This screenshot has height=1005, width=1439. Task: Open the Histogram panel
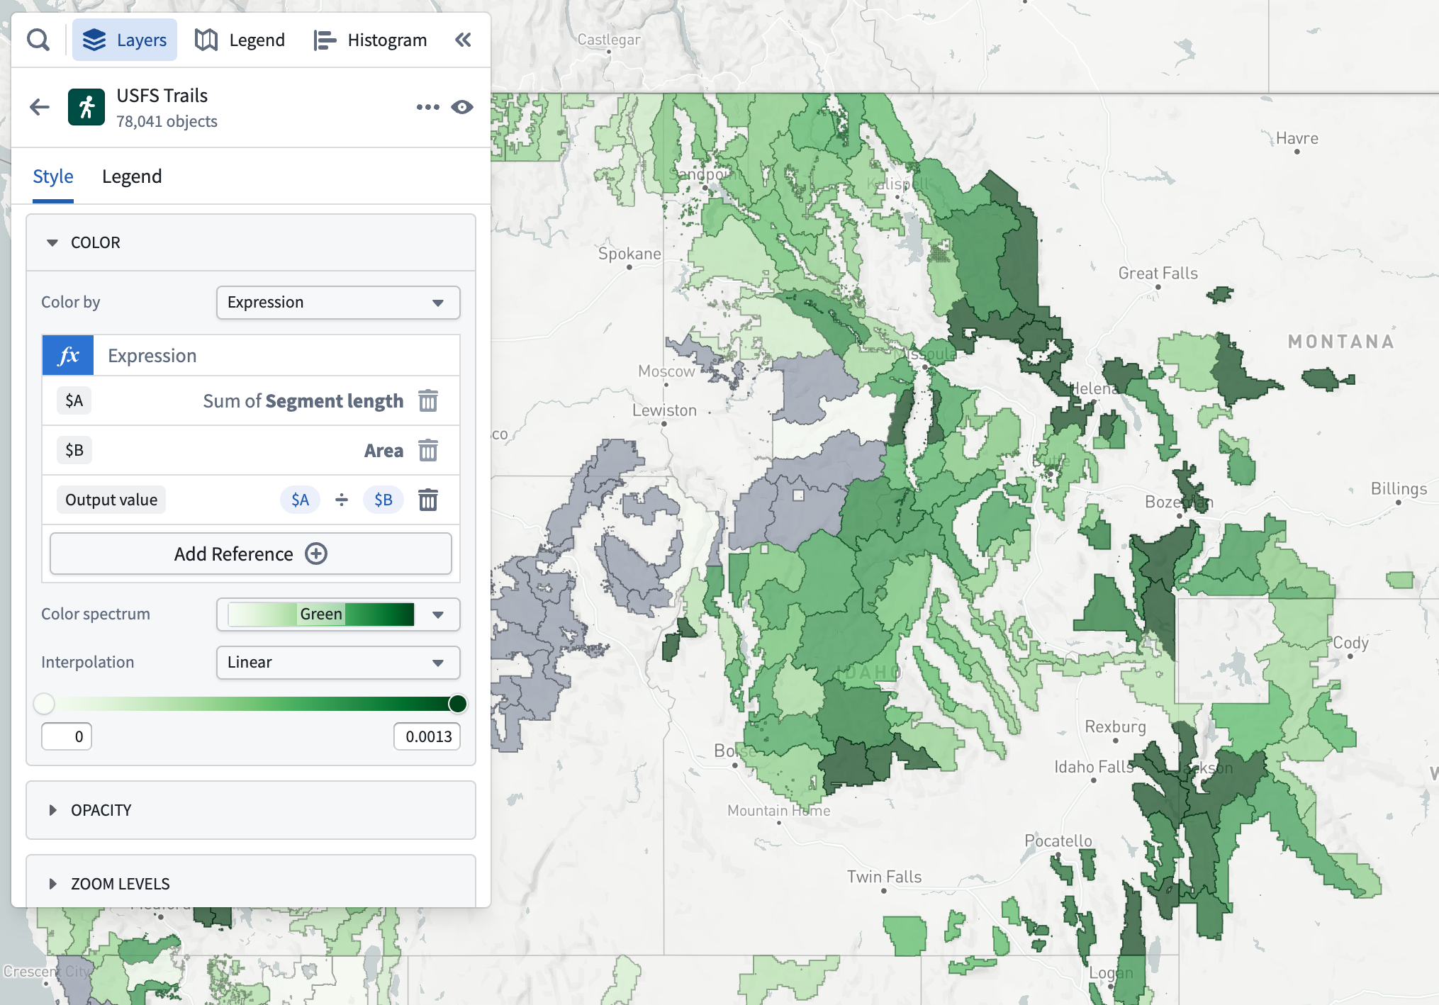(x=370, y=40)
